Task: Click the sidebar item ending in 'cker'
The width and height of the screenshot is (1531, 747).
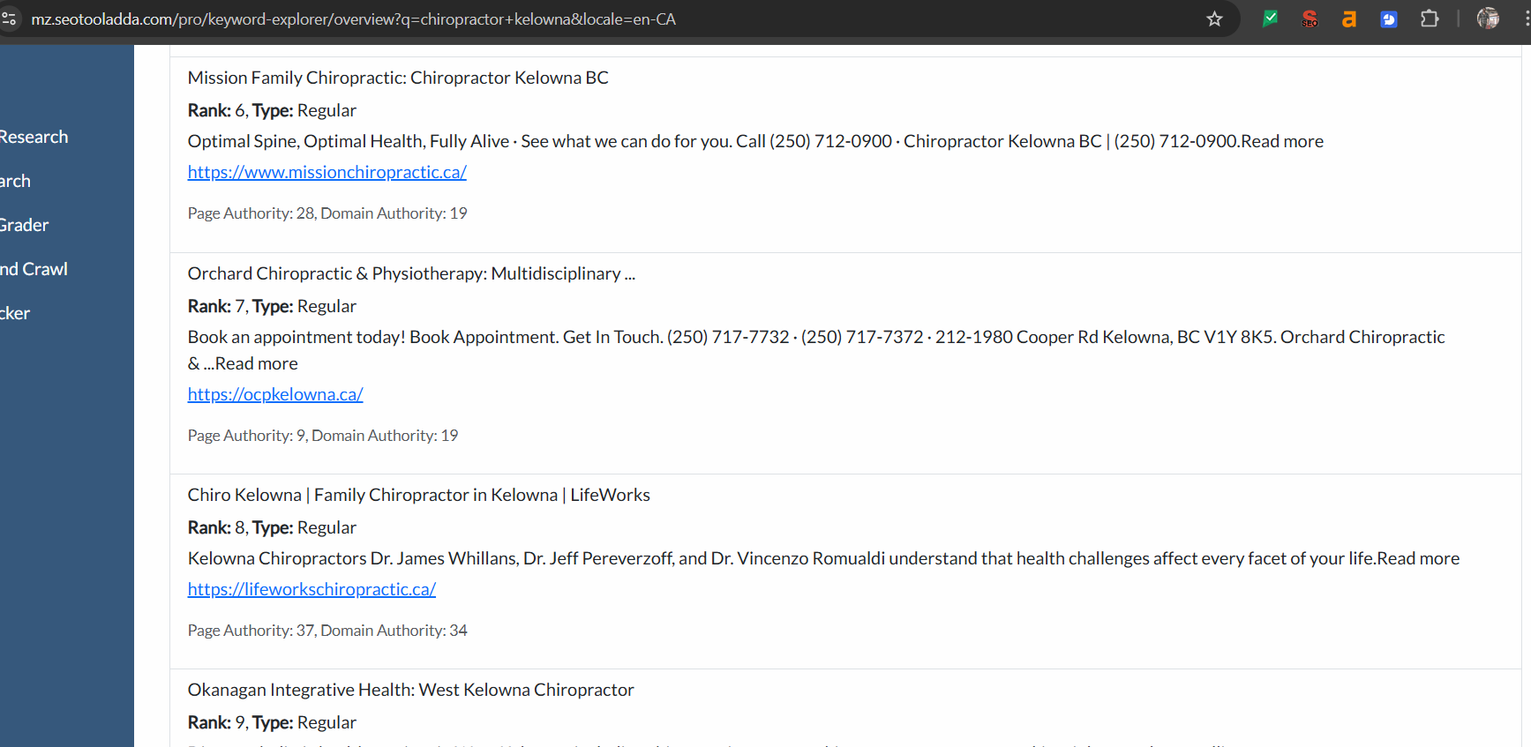Action: coord(16,313)
